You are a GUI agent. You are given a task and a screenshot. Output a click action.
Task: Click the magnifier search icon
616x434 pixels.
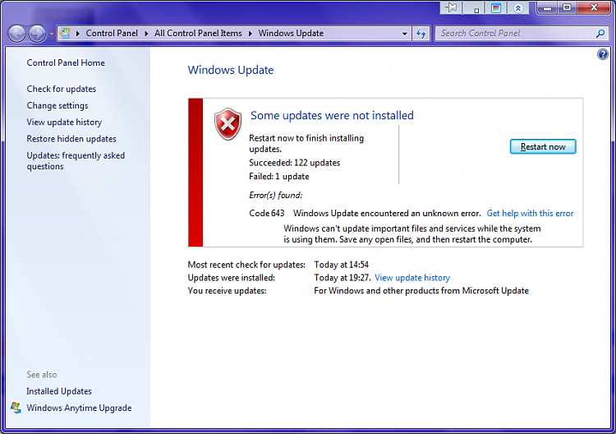point(600,34)
